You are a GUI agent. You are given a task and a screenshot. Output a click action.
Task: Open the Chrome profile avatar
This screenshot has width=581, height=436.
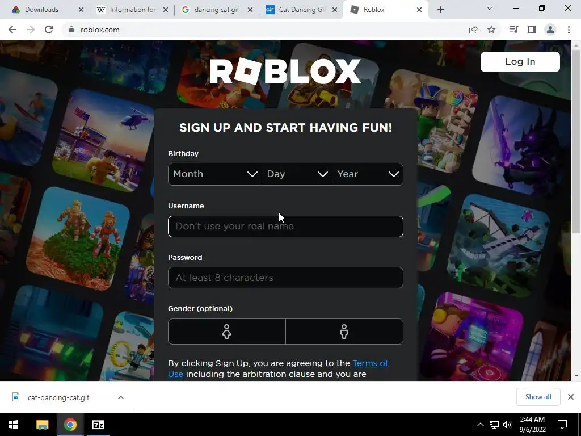pos(550,30)
